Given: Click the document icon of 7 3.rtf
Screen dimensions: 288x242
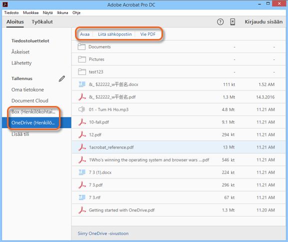Looking at the screenshot, I should pyautogui.click(x=82, y=197).
